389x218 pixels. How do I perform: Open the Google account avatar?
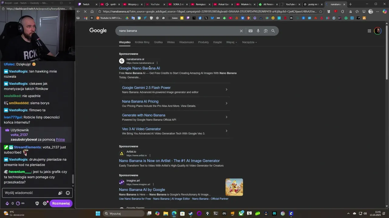click(378, 31)
